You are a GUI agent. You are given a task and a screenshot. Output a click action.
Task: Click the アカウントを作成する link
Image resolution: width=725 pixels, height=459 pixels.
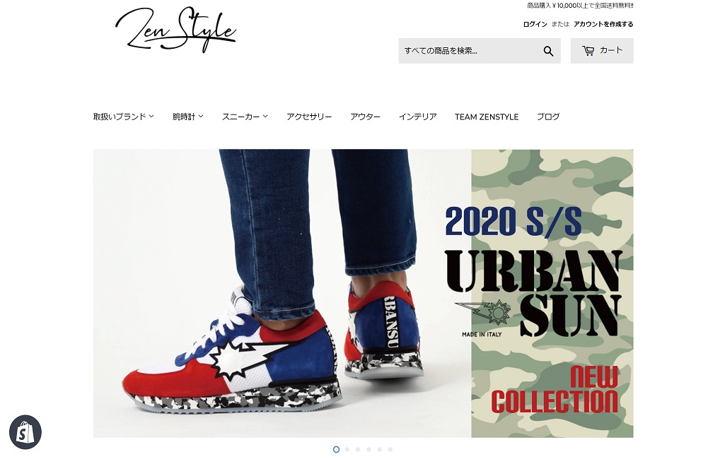coord(603,24)
